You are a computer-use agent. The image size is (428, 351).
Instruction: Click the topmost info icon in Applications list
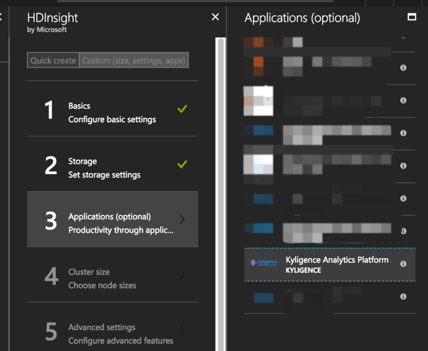(x=403, y=68)
